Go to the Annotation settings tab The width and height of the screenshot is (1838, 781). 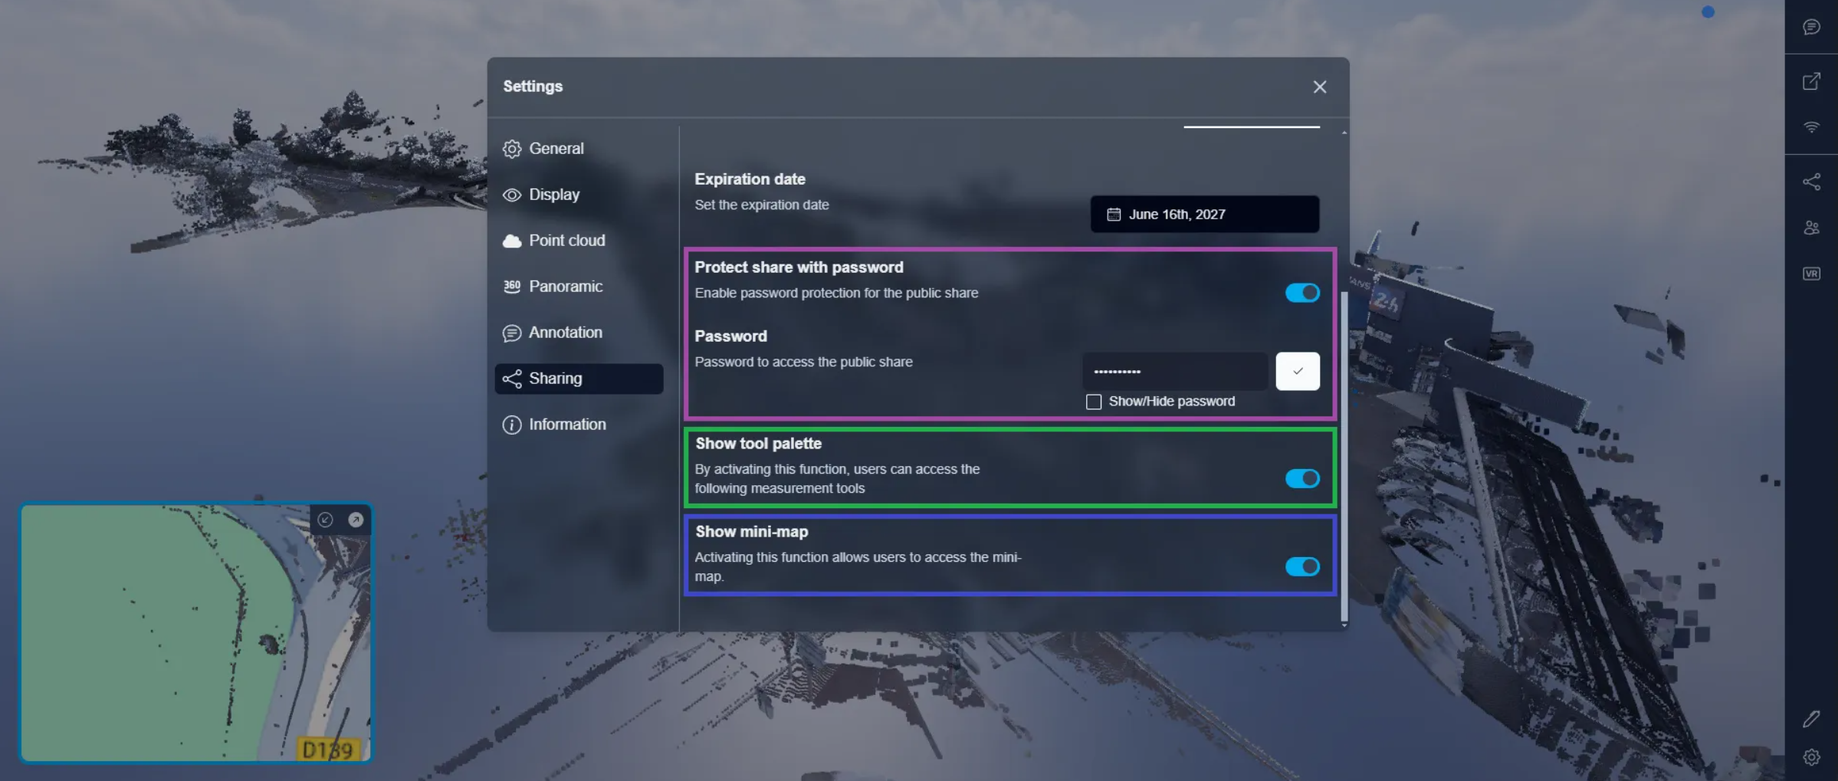click(x=565, y=333)
